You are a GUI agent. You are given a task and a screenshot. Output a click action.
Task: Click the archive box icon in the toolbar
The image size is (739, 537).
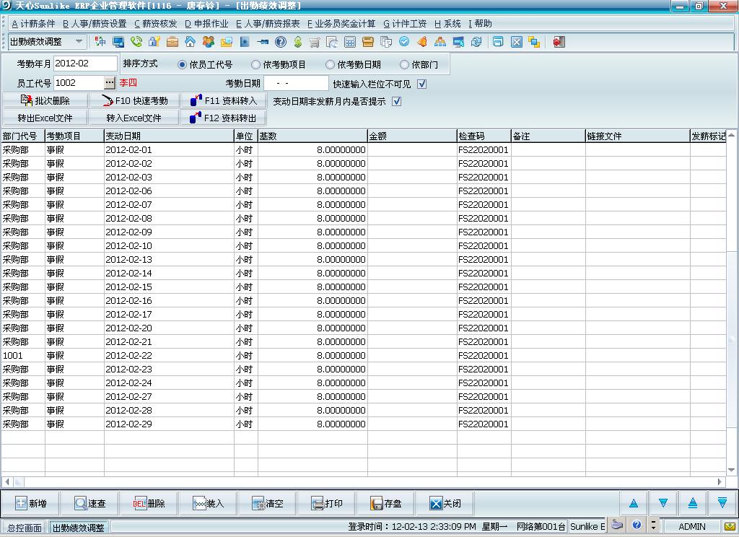pyautogui.click(x=368, y=42)
